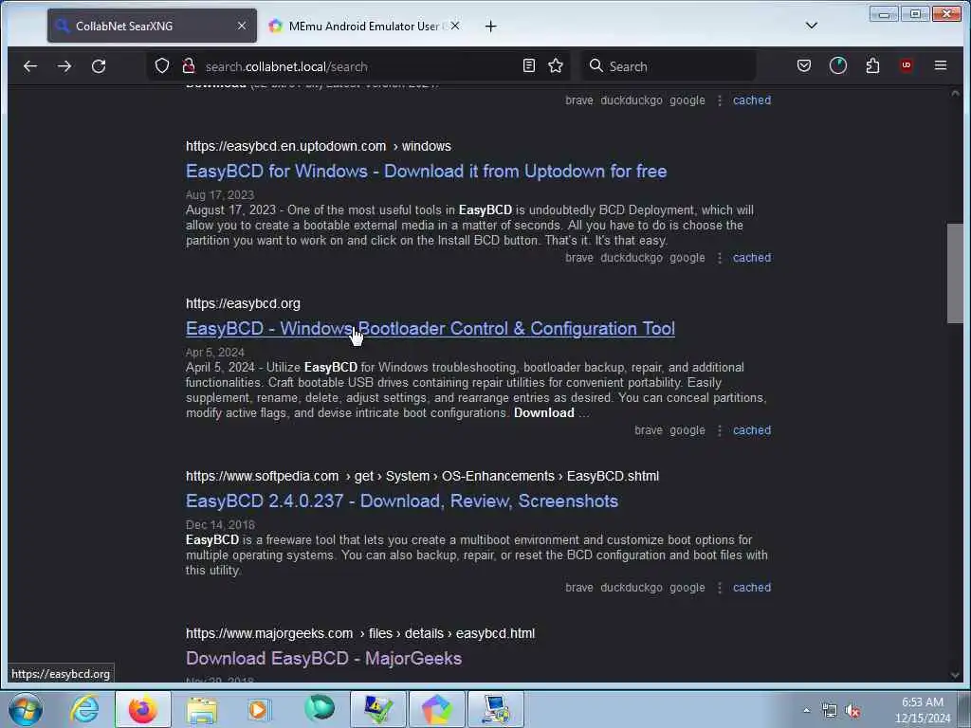Click the scrollbar down arrow
The width and height of the screenshot is (971, 728).
(x=955, y=675)
